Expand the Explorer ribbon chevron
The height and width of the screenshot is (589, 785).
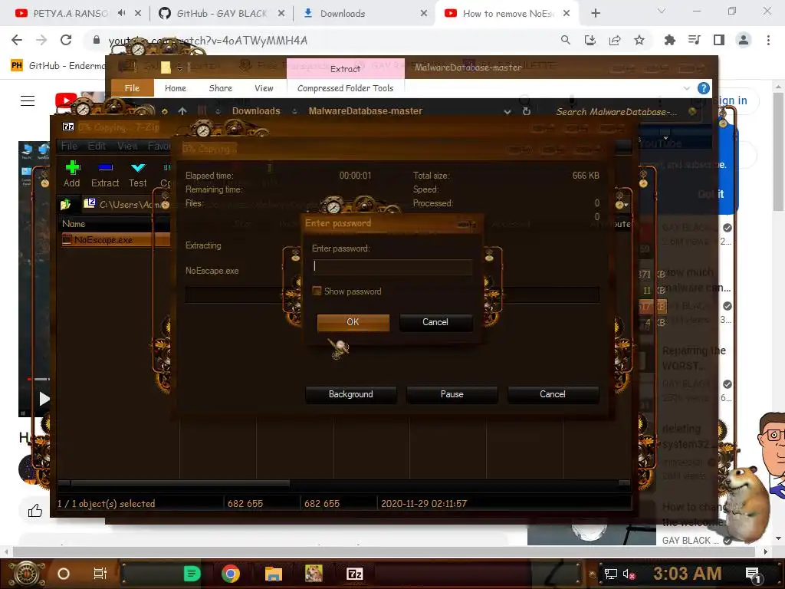click(x=686, y=89)
